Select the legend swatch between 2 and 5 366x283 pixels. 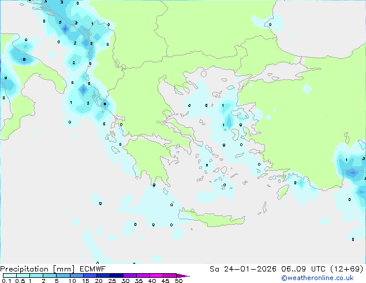click(50, 275)
